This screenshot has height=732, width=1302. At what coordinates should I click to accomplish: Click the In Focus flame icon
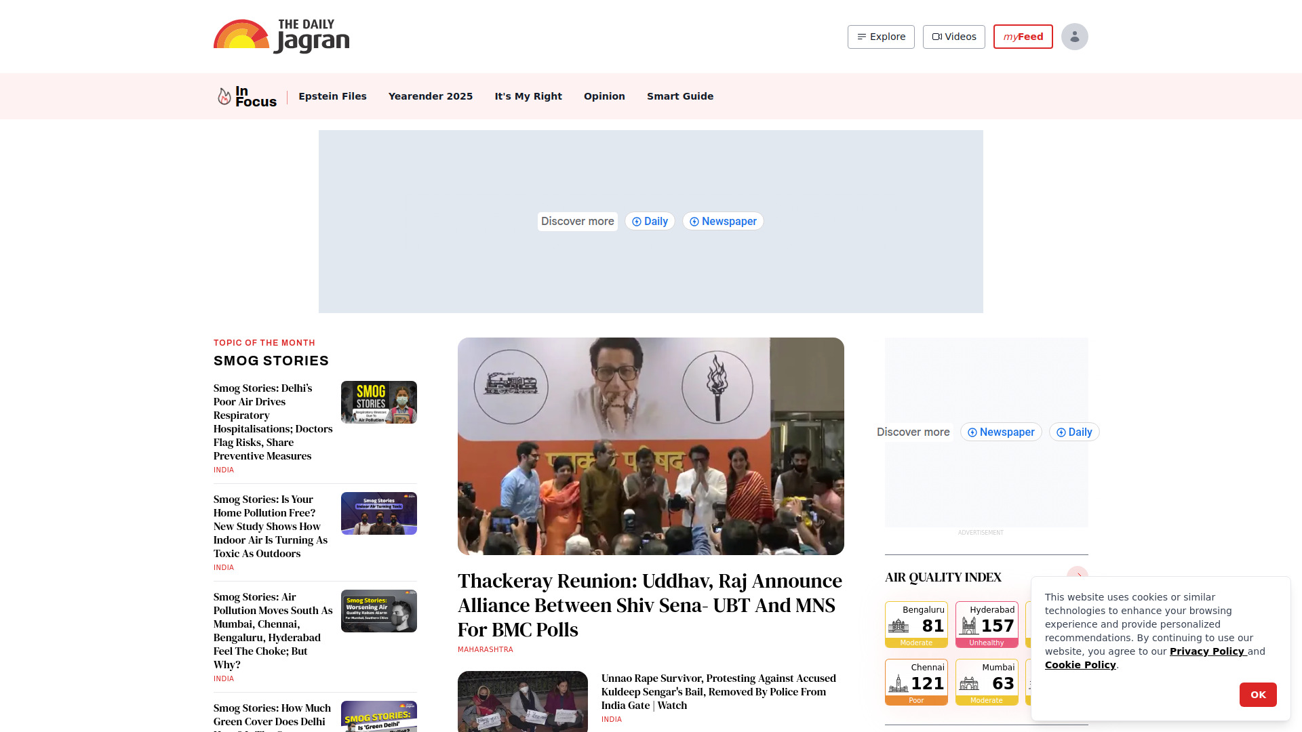[224, 96]
